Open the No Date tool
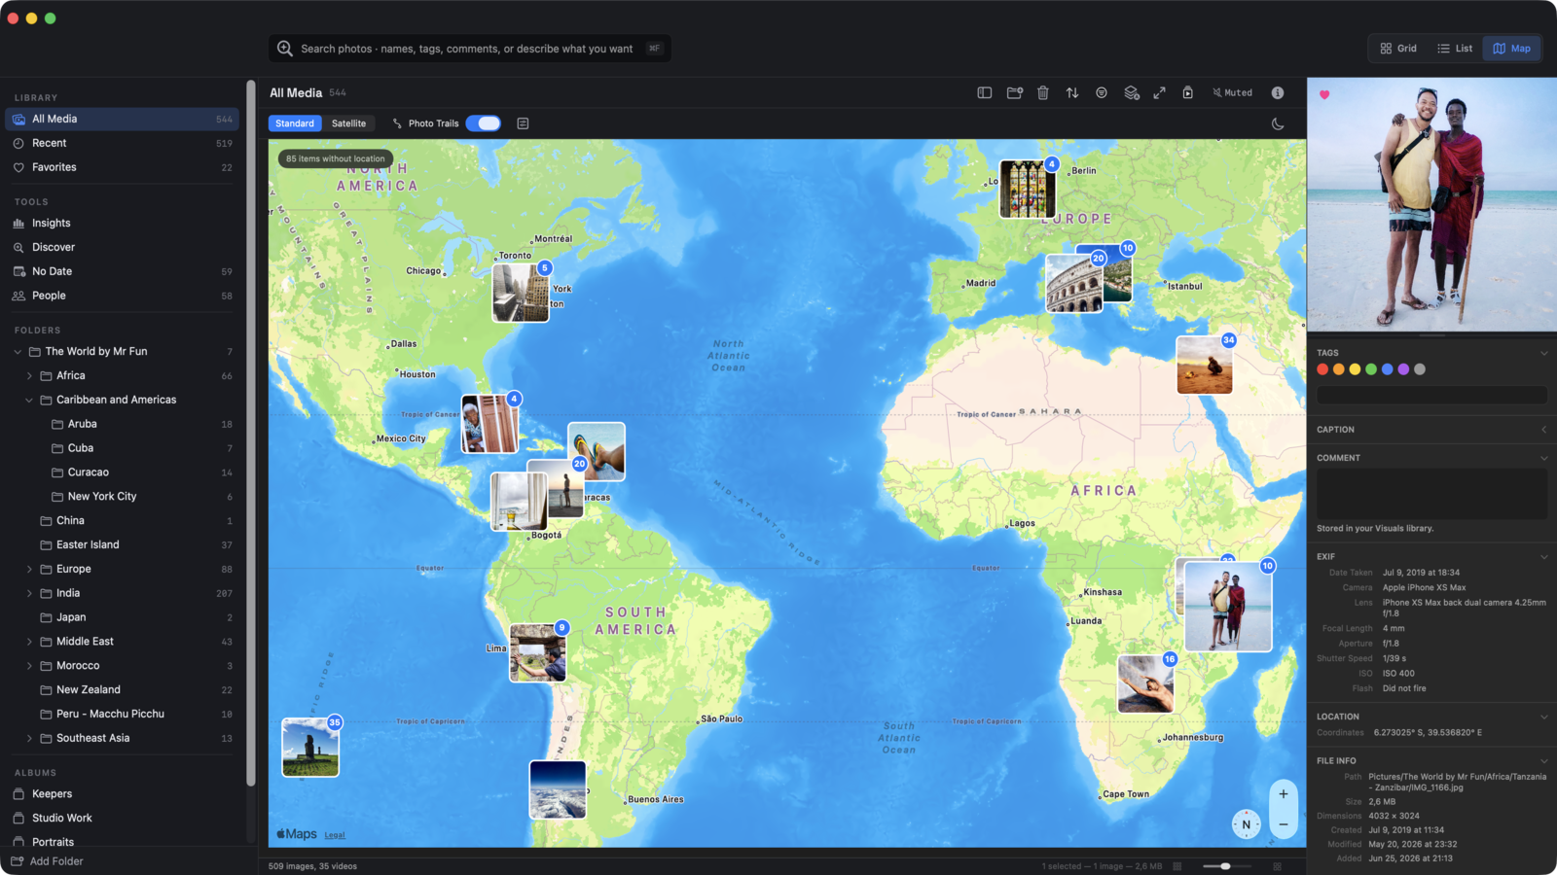The image size is (1557, 875). point(123,271)
